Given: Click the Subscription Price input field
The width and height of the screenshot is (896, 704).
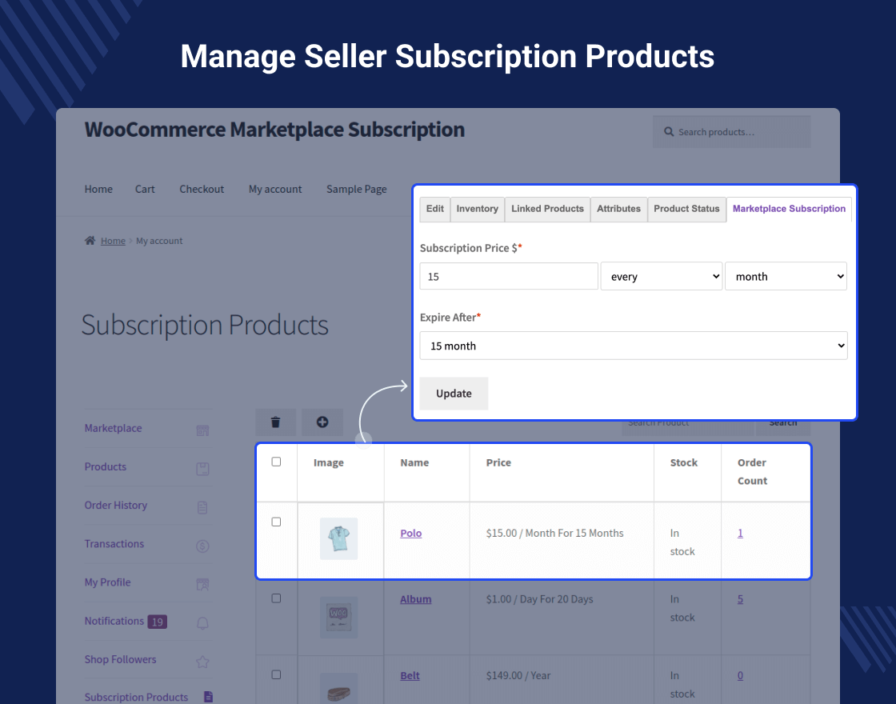Looking at the screenshot, I should 509,277.
